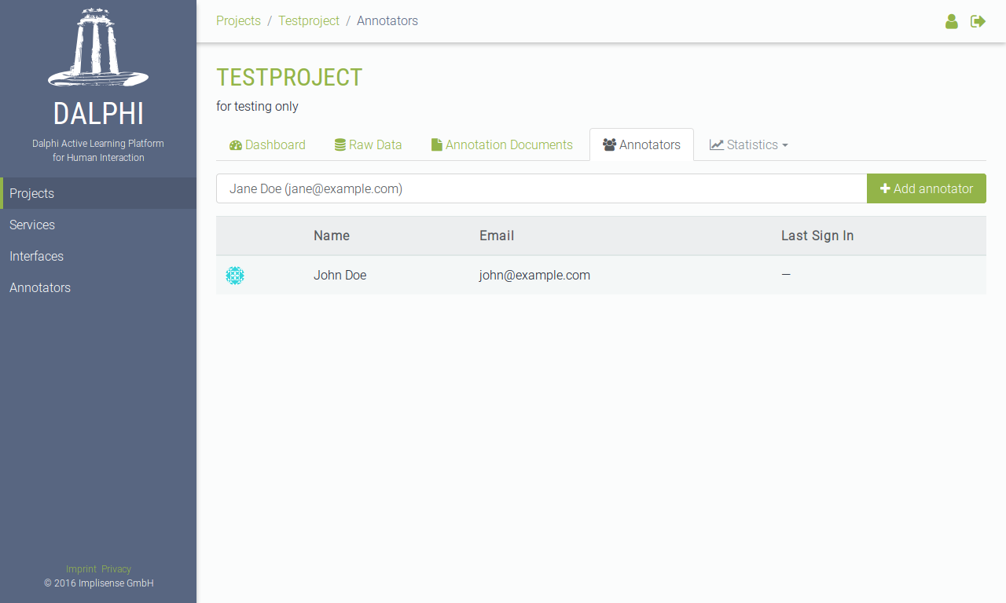Open the Imprint footer link
Image resolution: width=1006 pixels, height=603 pixels.
pos(81,569)
